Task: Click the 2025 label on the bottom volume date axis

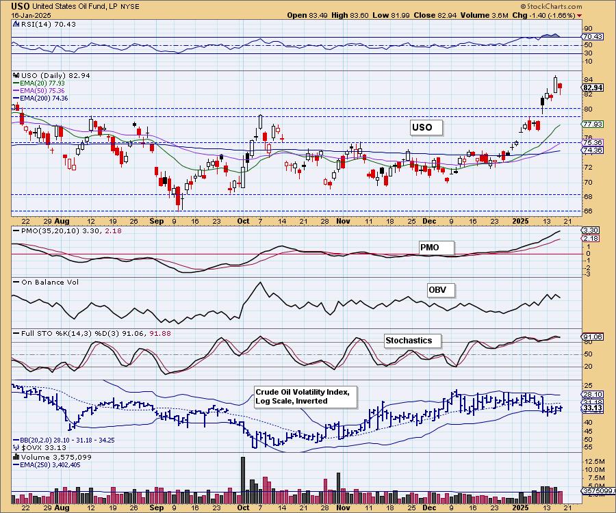Action: [x=520, y=508]
